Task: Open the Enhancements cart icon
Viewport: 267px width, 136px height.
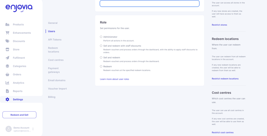Action: [x=8, y=33]
